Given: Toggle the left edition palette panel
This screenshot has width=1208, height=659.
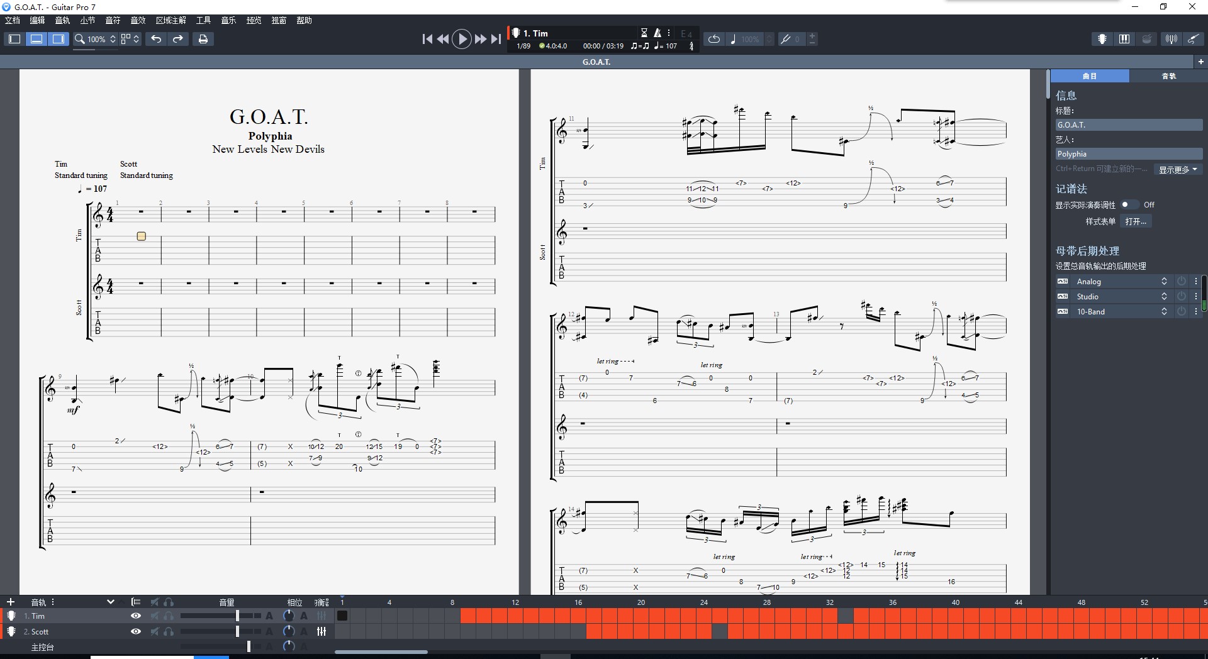Looking at the screenshot, I should pyautogui.click(x=14, y=39).
